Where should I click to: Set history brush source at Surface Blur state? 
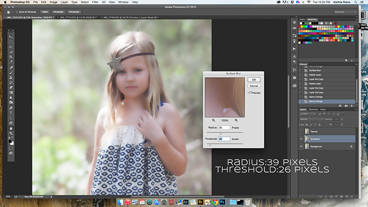[x=301, y=70]
